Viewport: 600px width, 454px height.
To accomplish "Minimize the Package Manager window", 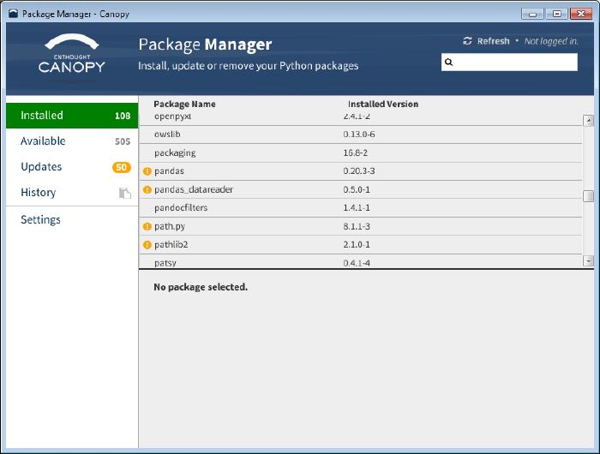I will [x=532, y=14].
